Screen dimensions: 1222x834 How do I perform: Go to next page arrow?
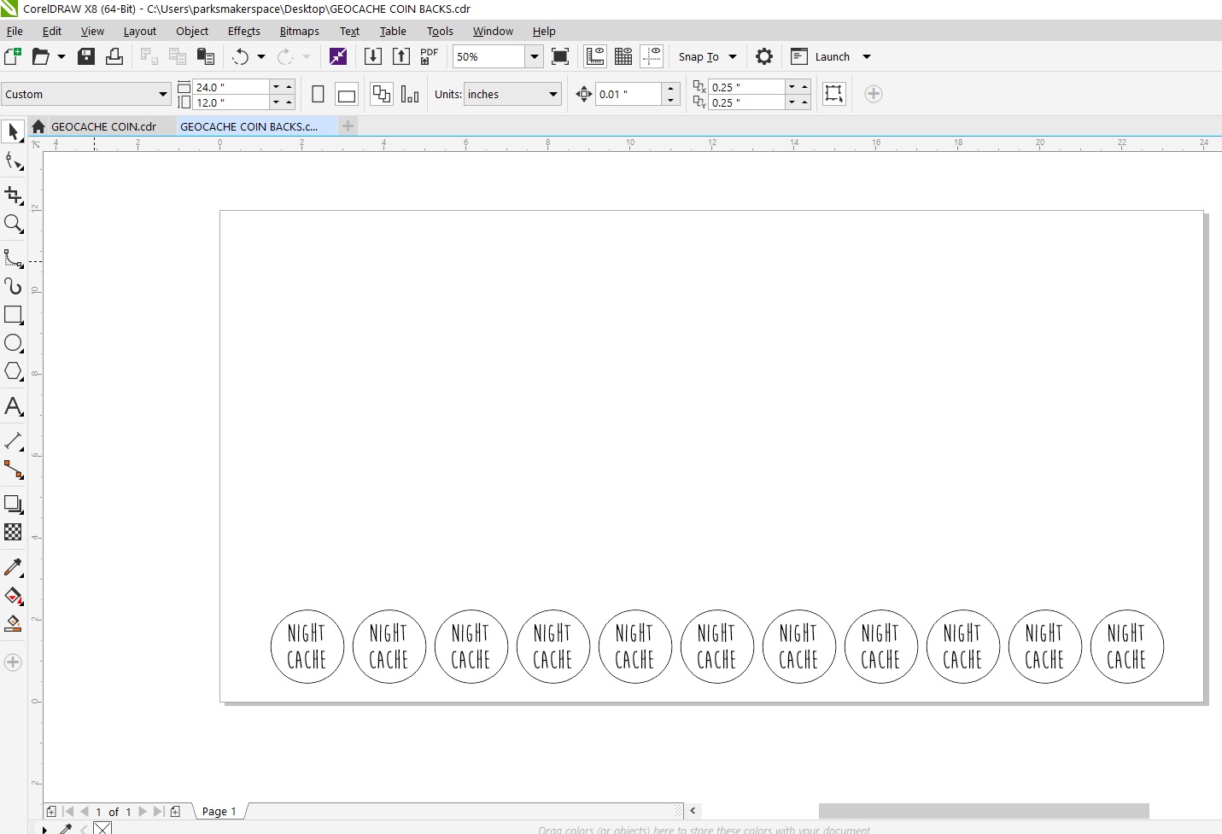(143, 812)
